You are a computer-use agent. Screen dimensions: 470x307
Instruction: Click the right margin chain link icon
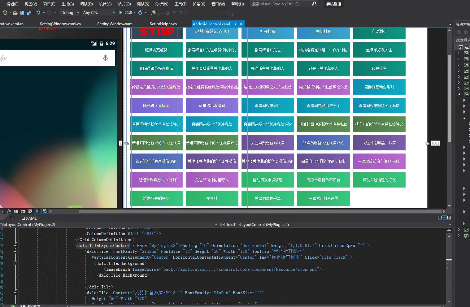click(427, 143)
